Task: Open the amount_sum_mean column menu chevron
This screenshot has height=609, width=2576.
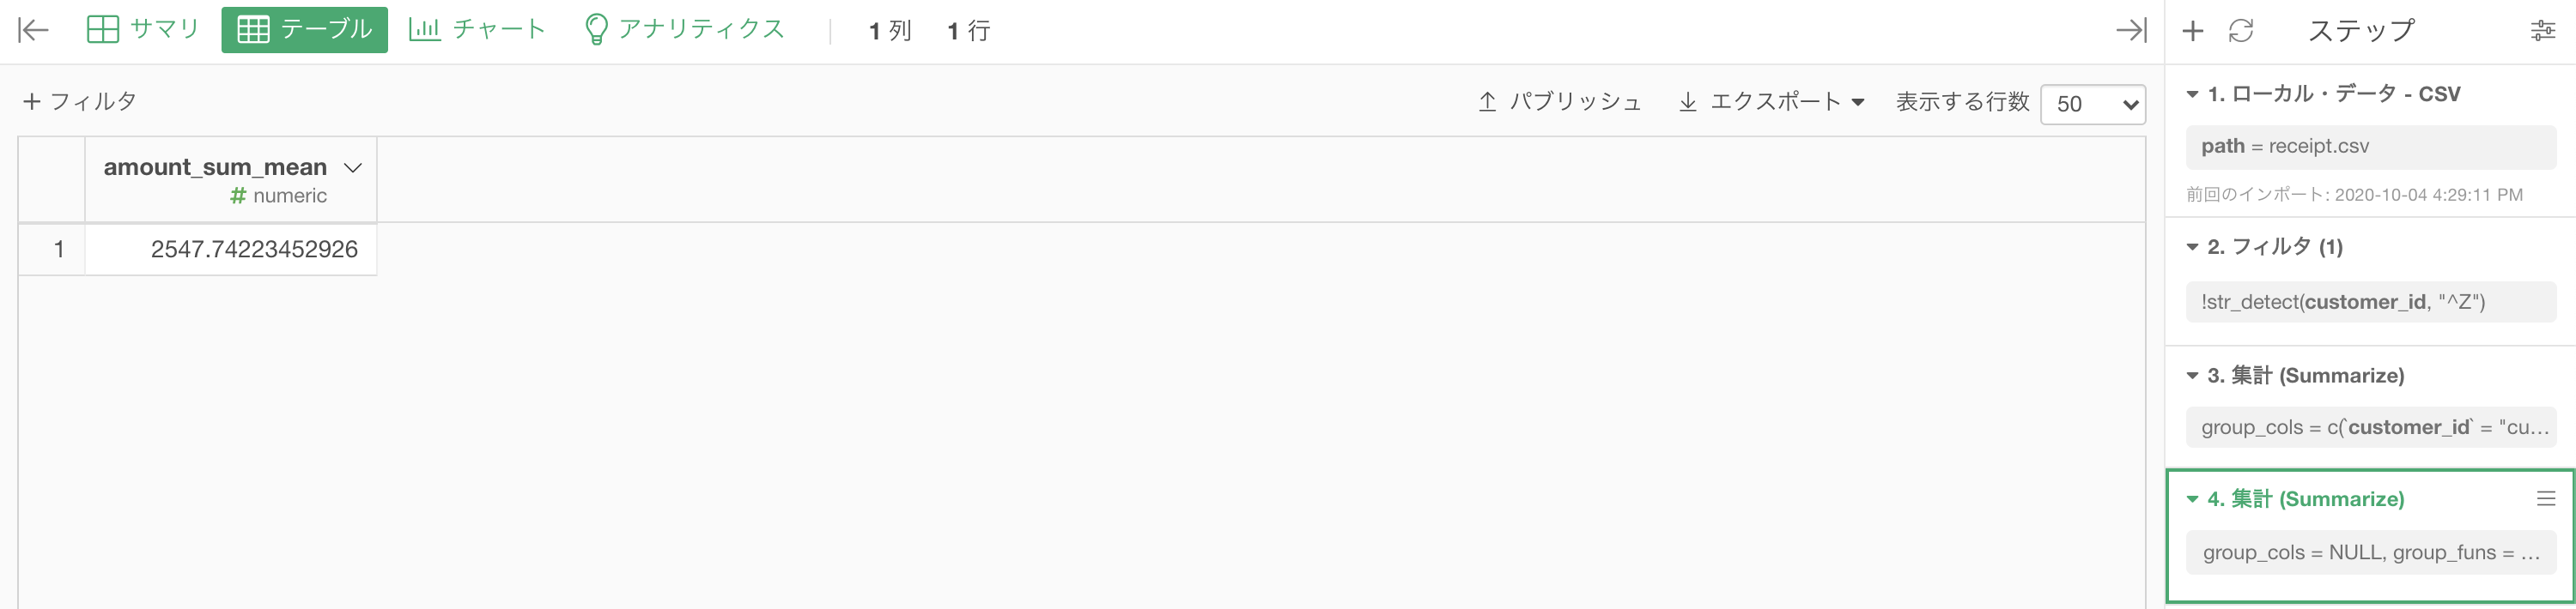Action: [x=352, y=168]
